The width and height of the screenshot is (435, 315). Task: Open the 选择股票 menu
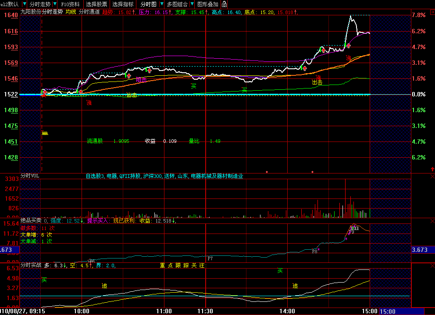pyautogui.click(x=96, y=4)
